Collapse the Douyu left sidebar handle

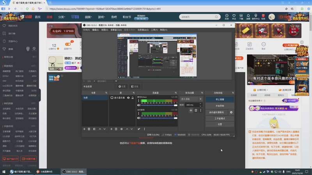coord(39,95)
